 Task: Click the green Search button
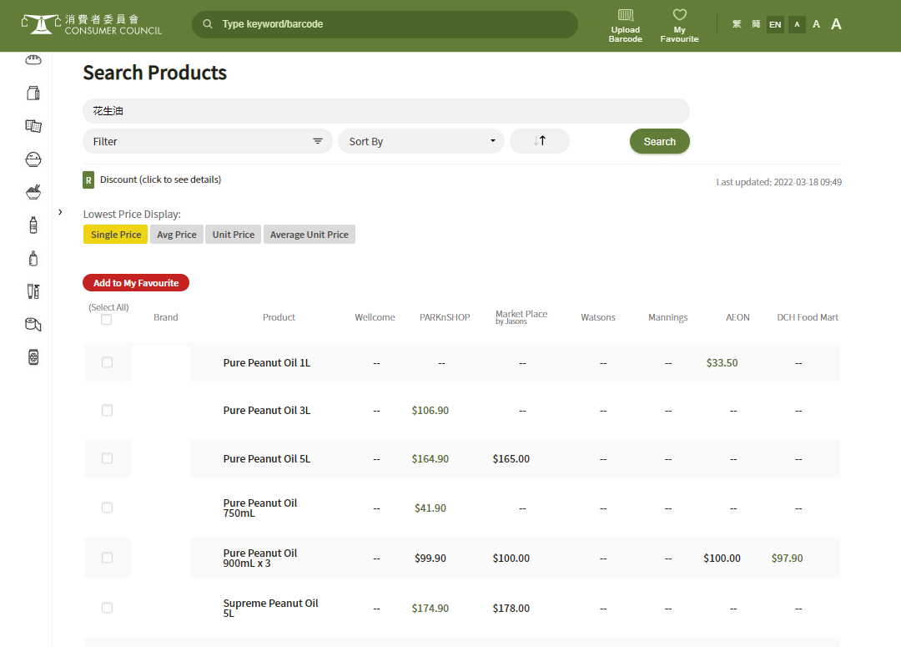[660, 141]
